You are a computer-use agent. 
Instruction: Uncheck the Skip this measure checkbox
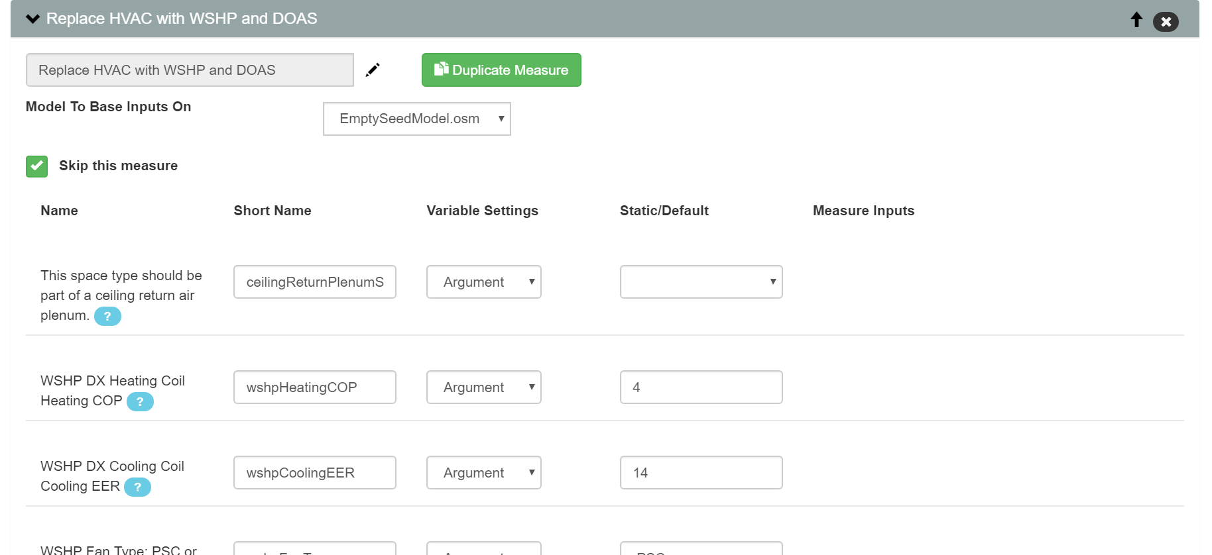tap(36, 166)
